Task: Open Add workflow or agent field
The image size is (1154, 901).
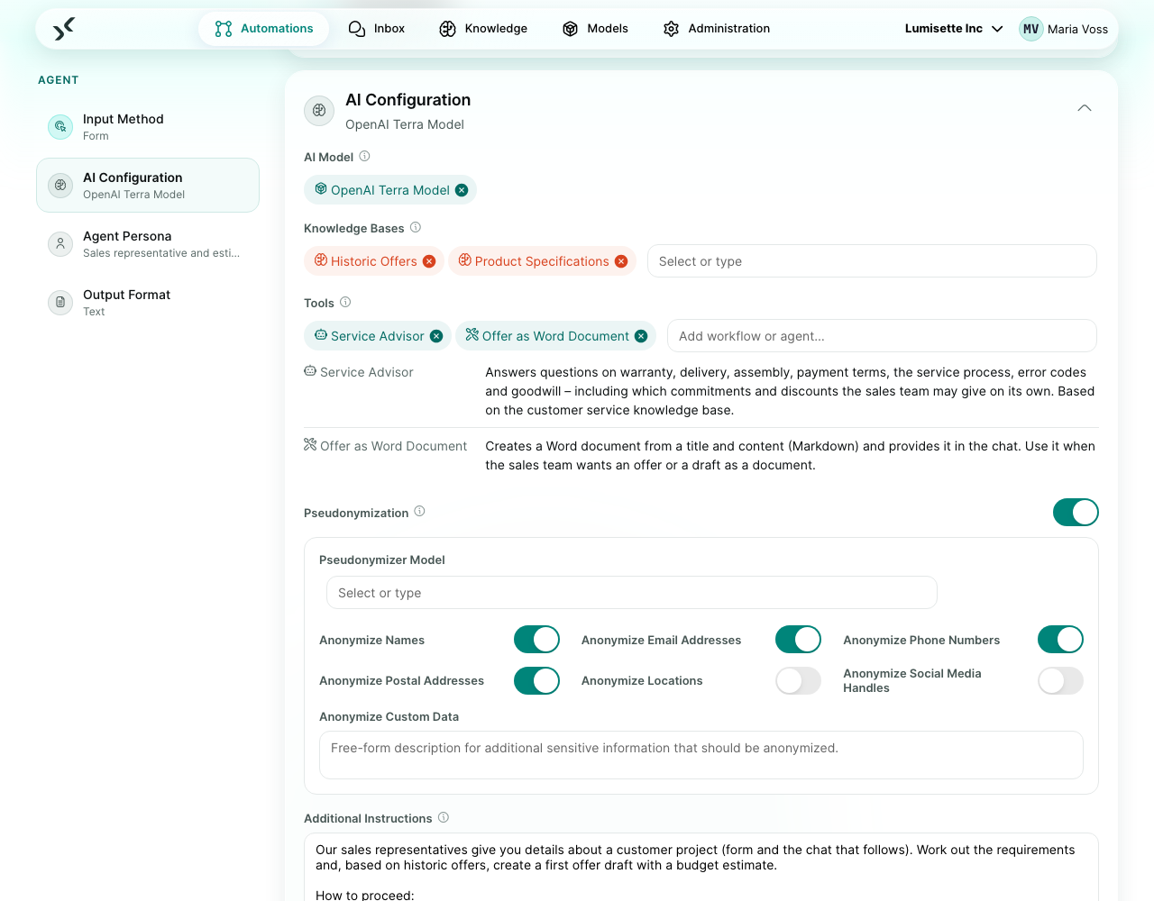Action: point(882,336)
